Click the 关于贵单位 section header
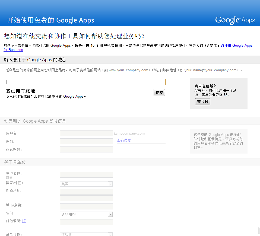The image size is (260, 236). pyautogui.click(x=15, y=162)
